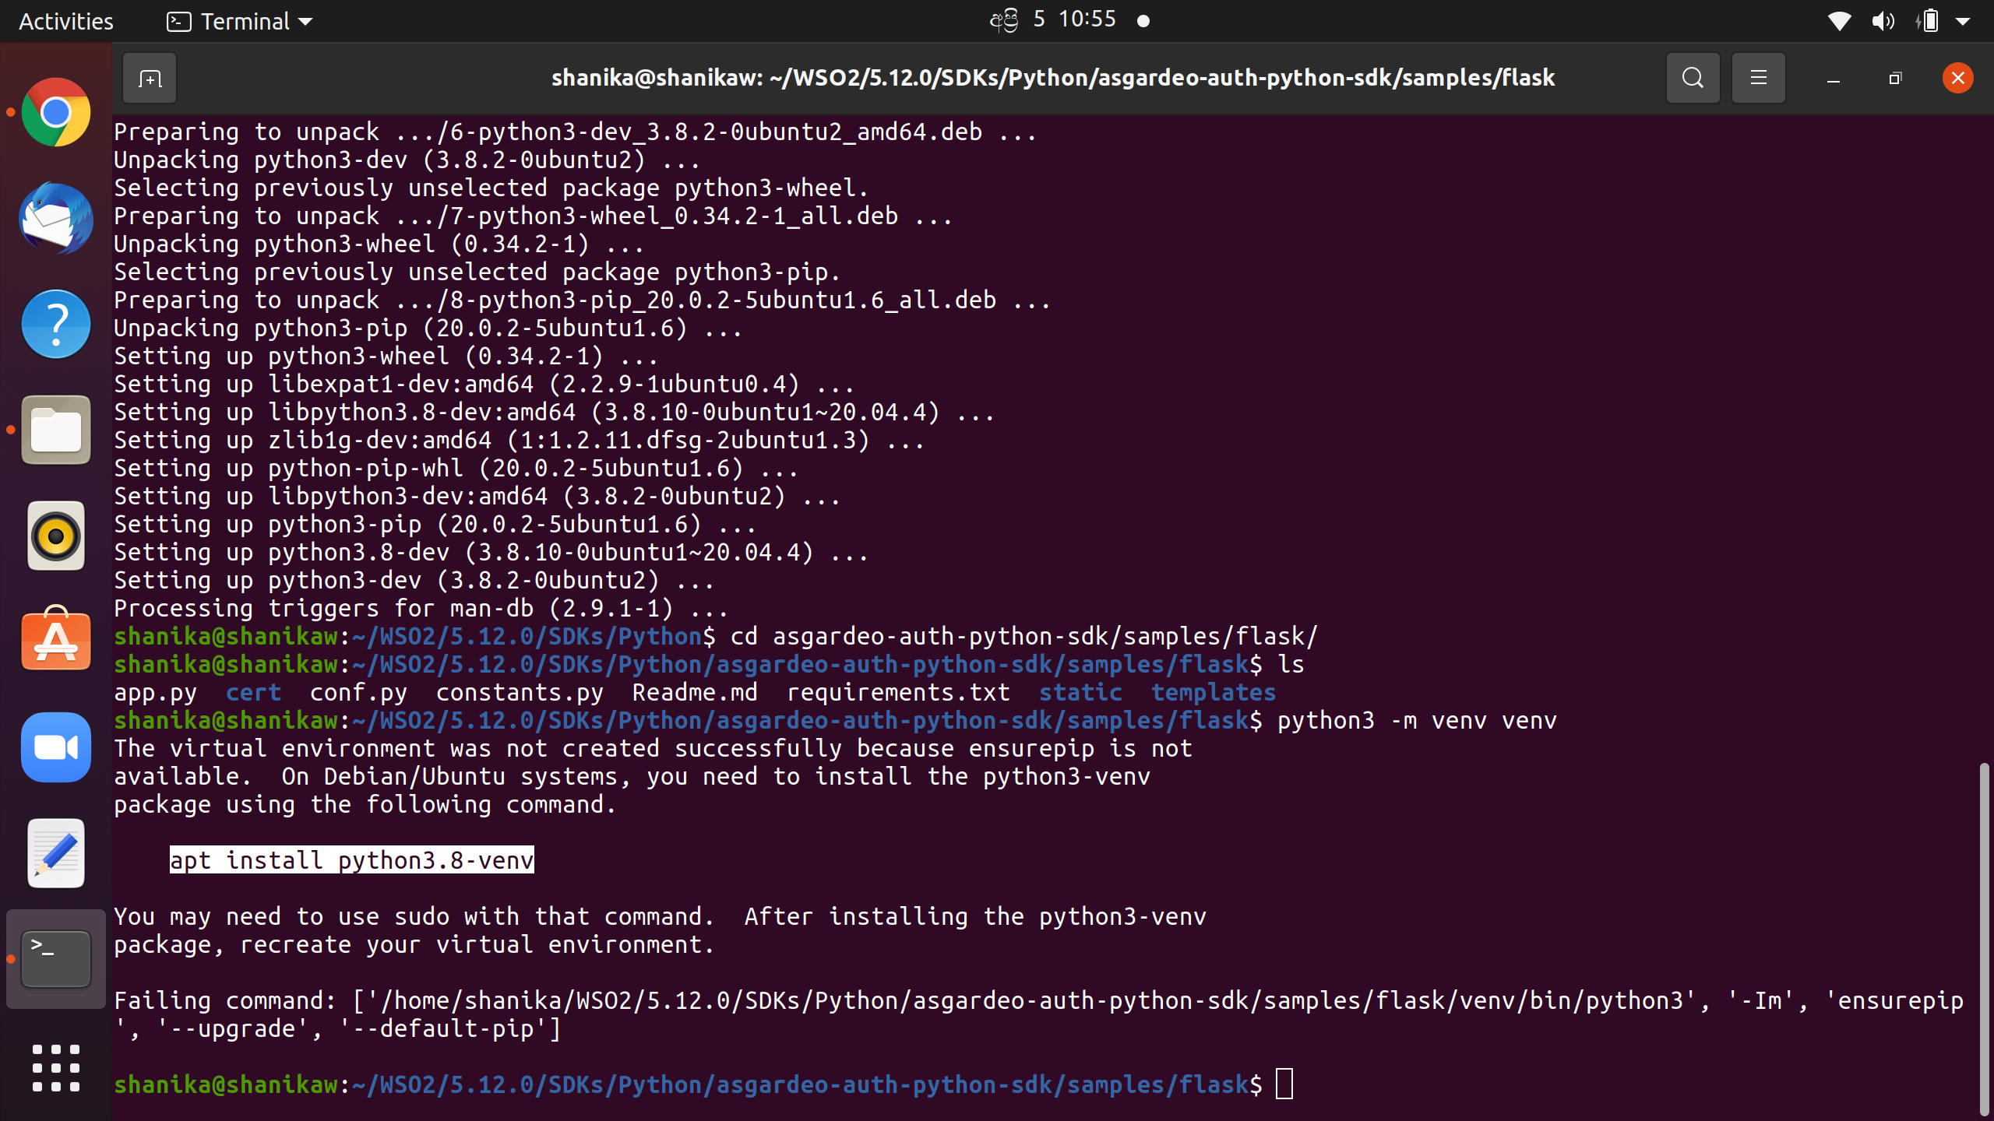Click the window title path text
Image resolution: width=1994 pixels, height=1121 pixels.
[x=1053, y=78]
